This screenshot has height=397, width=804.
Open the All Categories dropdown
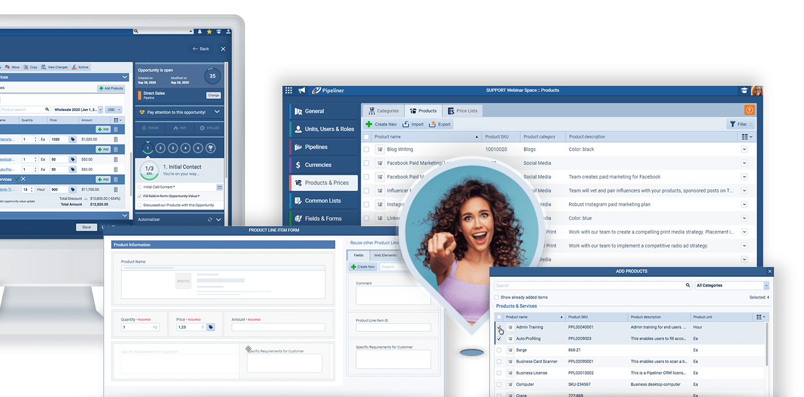pos(731,285)
